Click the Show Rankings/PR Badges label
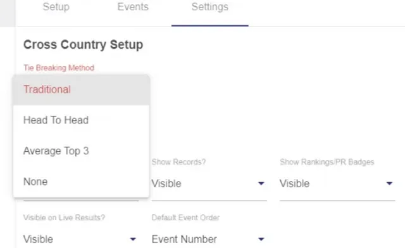Image resolution: width=405 pixels, height=248 pixels. point(327,162)
